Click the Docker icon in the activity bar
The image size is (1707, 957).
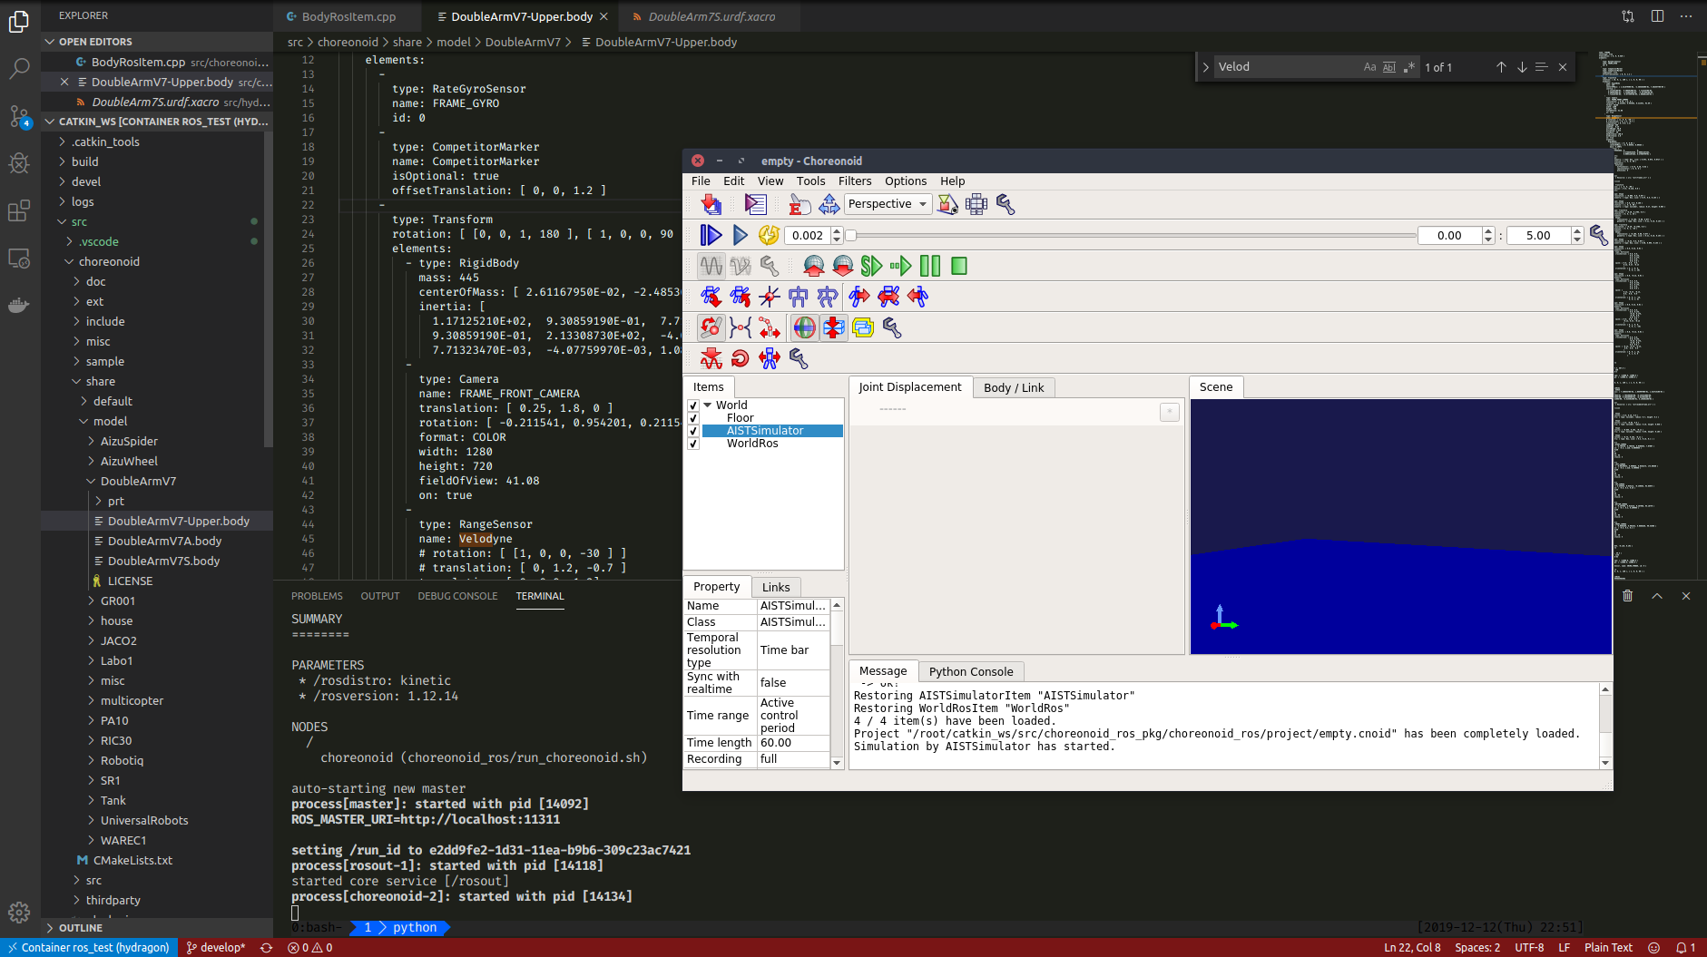pos(19,305)
